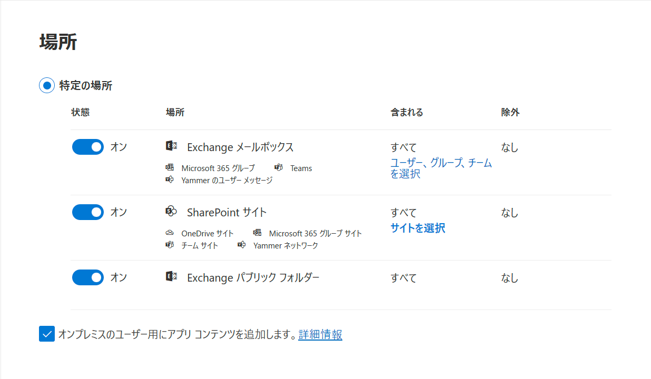
Task: Click the Microsoft 365 グループ icon
Action: tap(170, 167)
